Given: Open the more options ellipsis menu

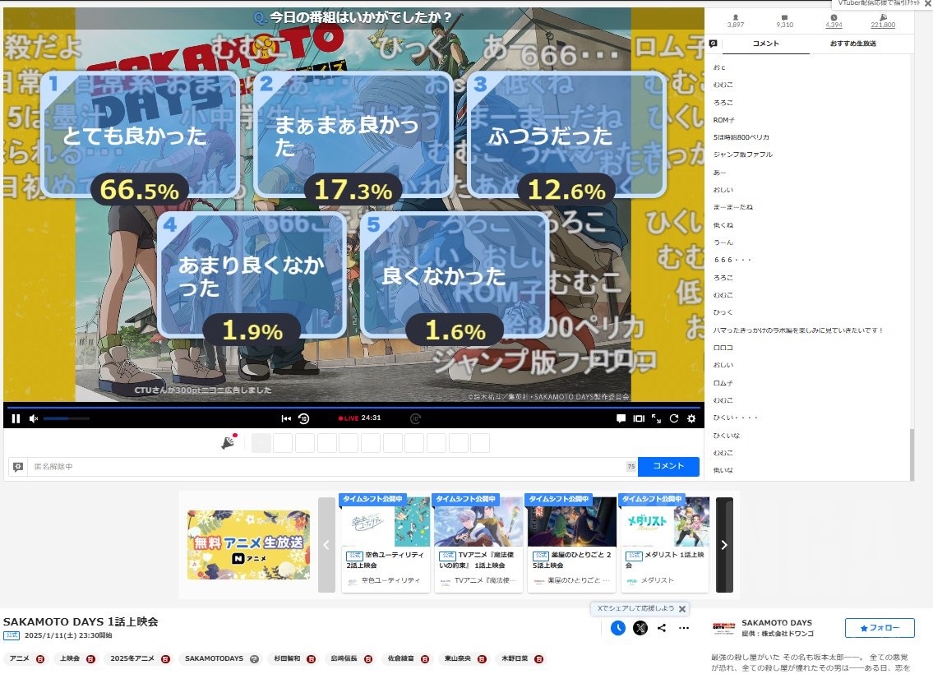Looking at the screenshot, I should [x=684, y=627].
